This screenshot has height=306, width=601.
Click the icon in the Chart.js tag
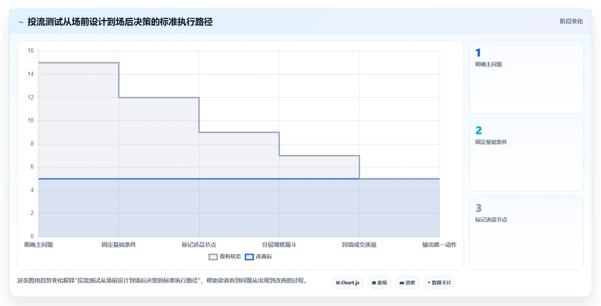coord(338,283)
